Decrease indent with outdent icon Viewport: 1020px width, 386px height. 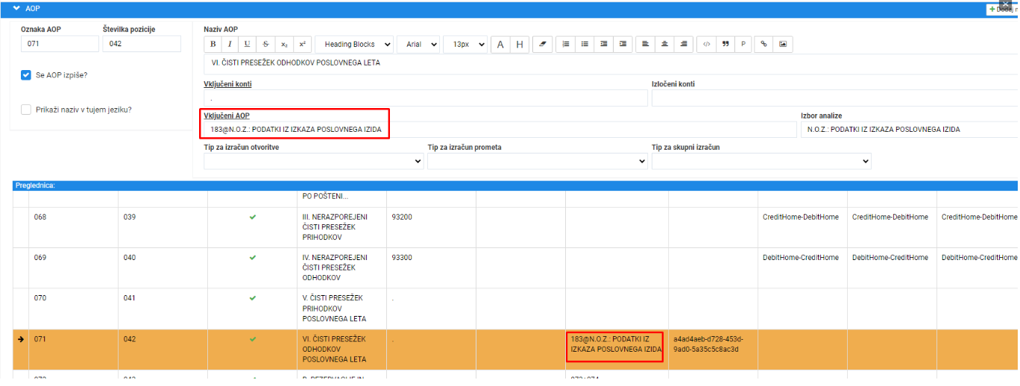pyautogui.click(x=604, y=44)
